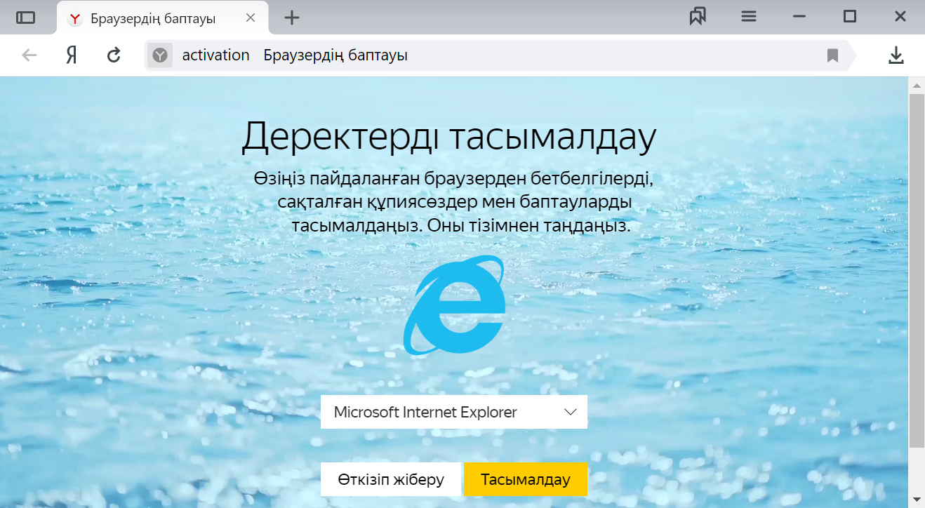Maximize the browser window

850,17
